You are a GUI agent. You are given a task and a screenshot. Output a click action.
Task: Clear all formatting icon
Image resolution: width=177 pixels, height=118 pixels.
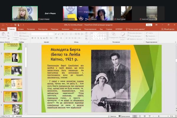tap(63, 34)
